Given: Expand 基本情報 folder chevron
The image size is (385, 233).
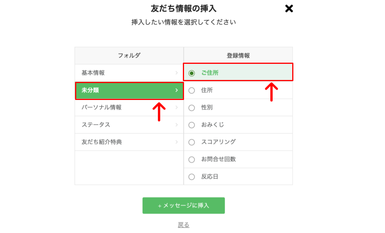Looking at the screenshot, I should 177,73.
